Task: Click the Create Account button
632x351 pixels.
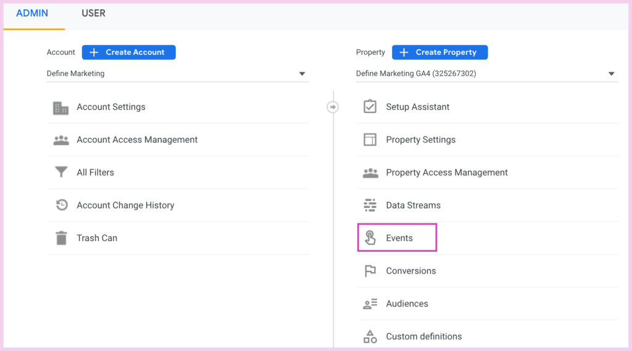Action: tap(128, 52)
